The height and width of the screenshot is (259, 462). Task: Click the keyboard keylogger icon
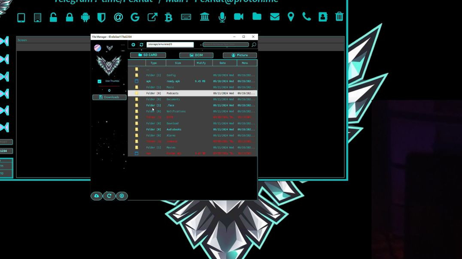tap(186, 17)
